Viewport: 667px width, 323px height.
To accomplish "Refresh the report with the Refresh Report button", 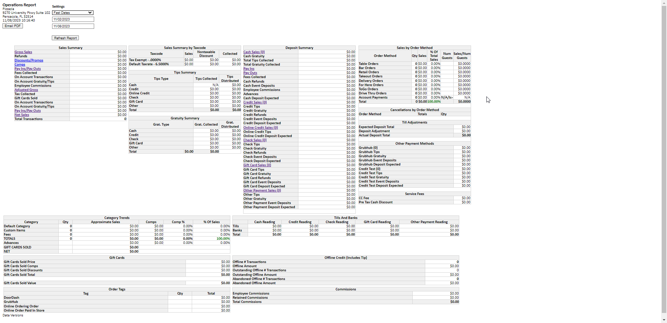I will click(x=65, y=38).
